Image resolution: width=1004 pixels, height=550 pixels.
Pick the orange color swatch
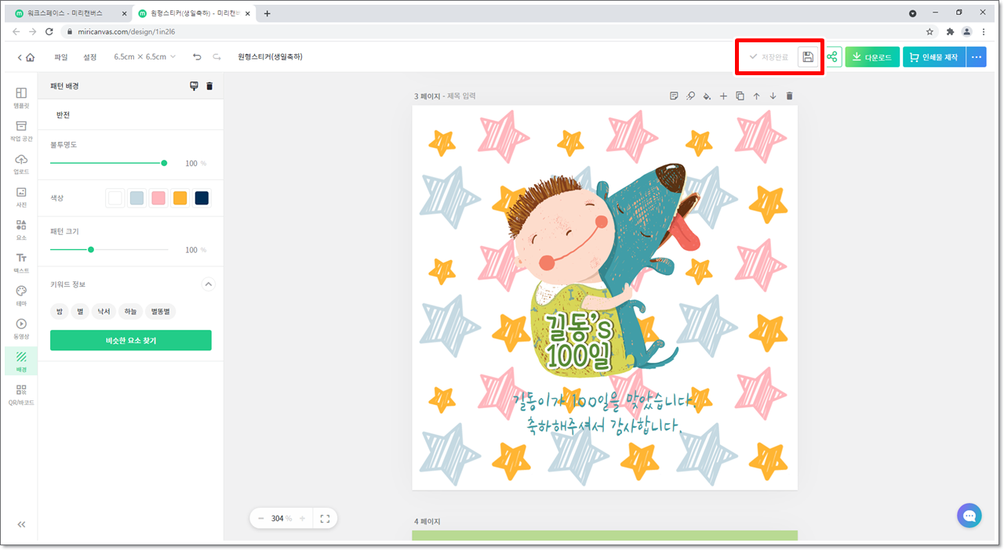click(x=180, y=198)
